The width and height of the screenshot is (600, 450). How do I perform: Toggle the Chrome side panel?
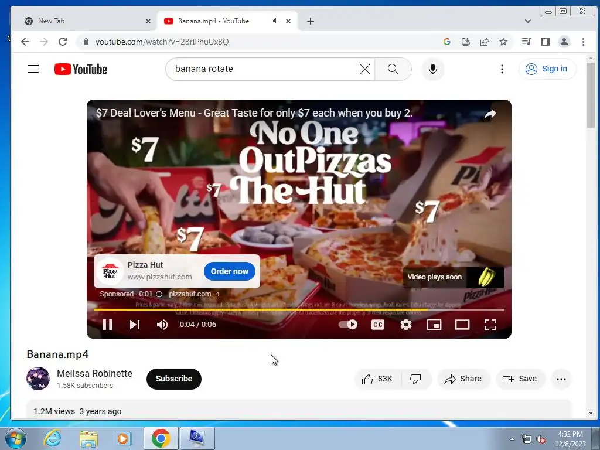point(546,42)
